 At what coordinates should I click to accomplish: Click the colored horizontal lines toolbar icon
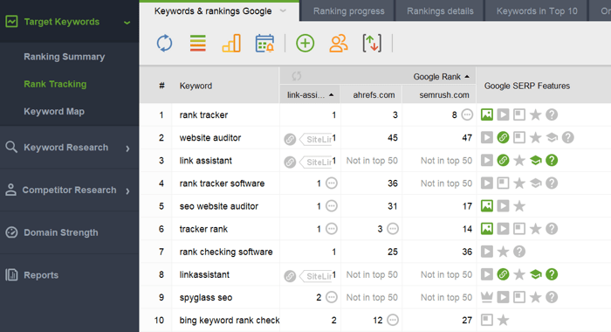(198, 43)
